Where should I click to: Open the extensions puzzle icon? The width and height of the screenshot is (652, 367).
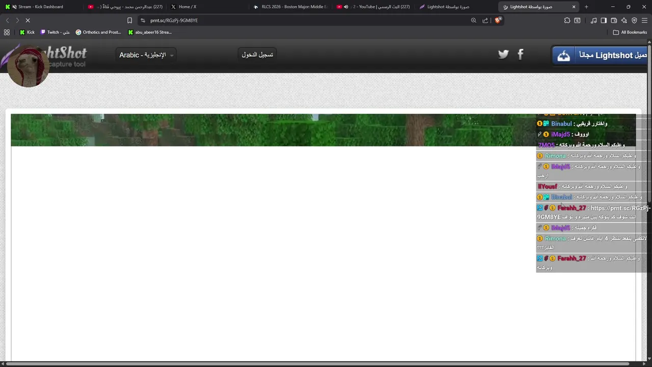point(567,20)
